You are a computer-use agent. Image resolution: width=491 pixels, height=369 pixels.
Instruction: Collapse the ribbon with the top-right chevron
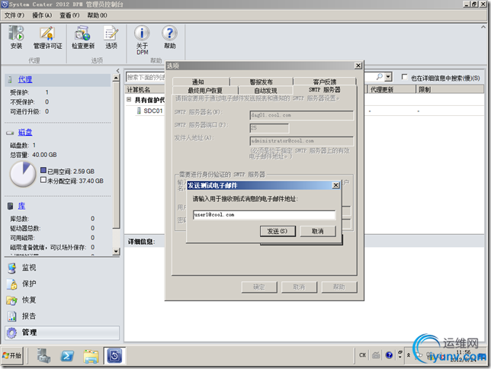483,27
